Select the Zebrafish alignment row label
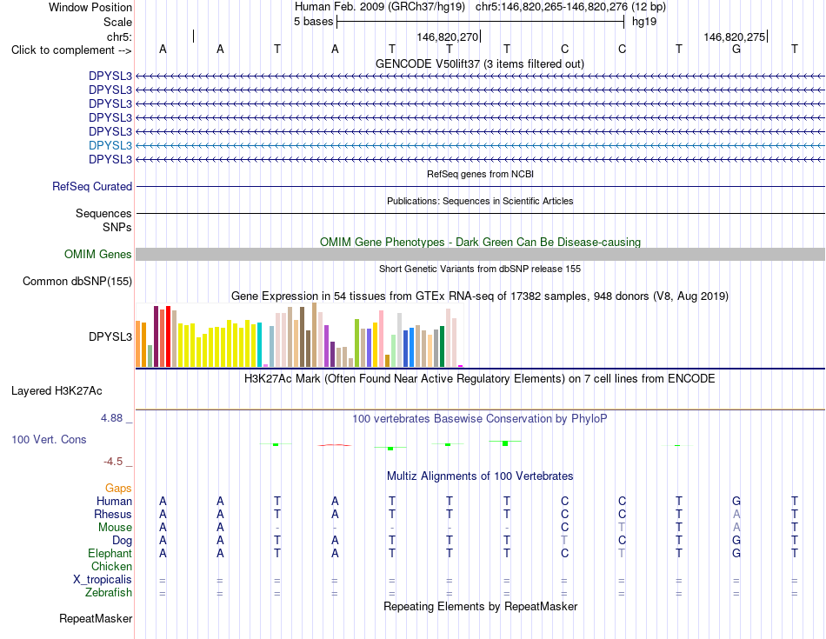The height and width of the screenshot is (639, 826). coord(109,593)
